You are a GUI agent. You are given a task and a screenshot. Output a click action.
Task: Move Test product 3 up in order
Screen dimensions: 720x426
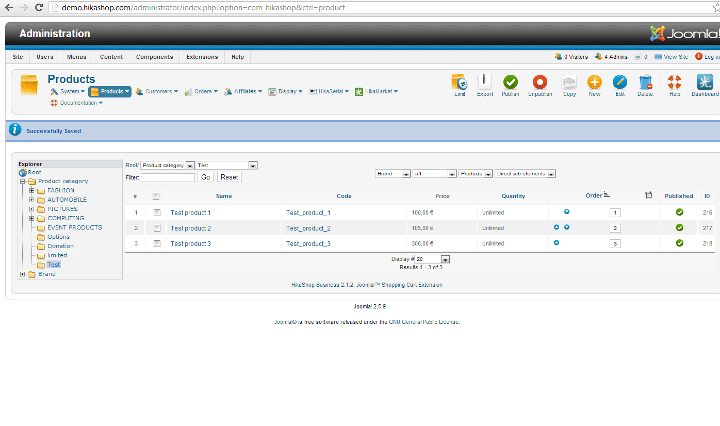click(x=557, y=242)
